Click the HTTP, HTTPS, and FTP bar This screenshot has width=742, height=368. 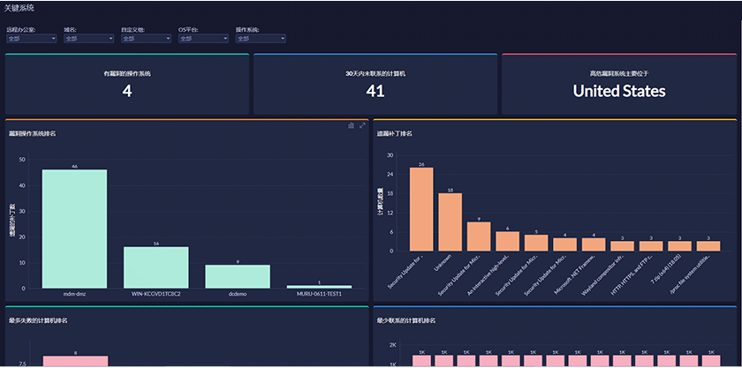click(x=651, y=246)
